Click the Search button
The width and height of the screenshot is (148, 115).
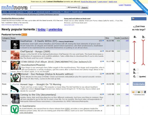pos(85,7)
